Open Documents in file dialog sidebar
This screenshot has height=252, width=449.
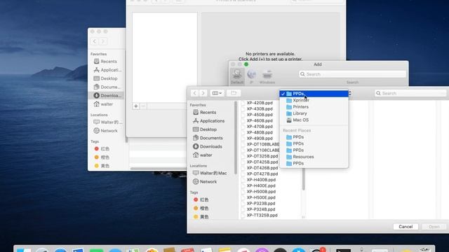208,138
